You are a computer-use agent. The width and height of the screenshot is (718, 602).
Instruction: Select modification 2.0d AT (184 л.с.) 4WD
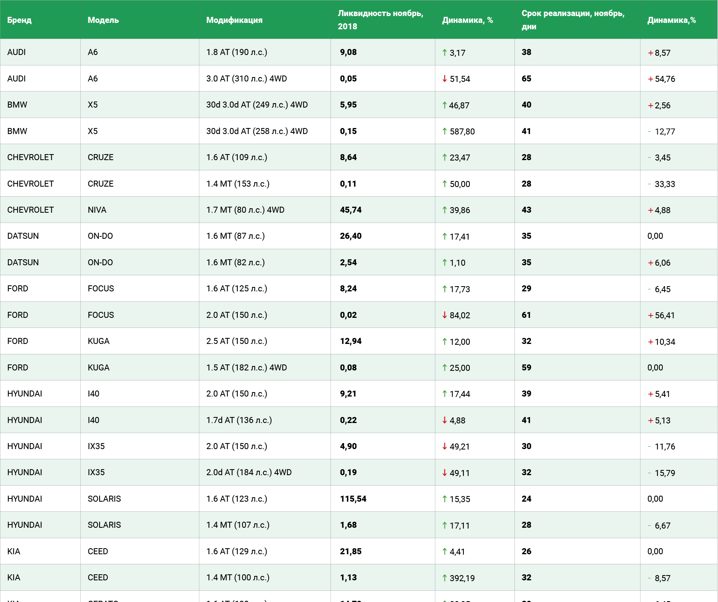249,472
